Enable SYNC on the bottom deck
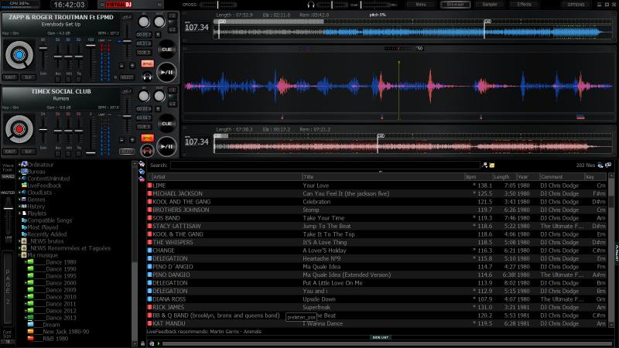Image resolution: width=619 pixels, height=348 pixels. point(147,138)
